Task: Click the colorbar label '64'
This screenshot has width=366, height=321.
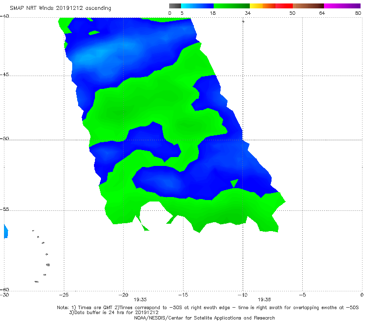Action: [322, 13]
